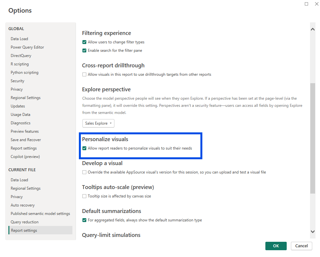Viewport: 320px width, 257px height.
Task: Open Current File Privacy settings
Action: coord(17,197)
